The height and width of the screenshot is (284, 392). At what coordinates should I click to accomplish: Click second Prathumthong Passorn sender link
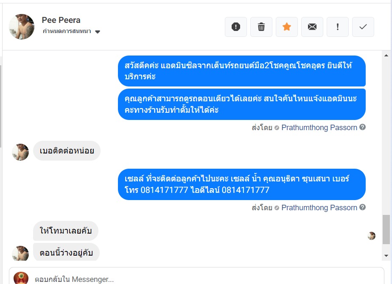coord(319,208)
